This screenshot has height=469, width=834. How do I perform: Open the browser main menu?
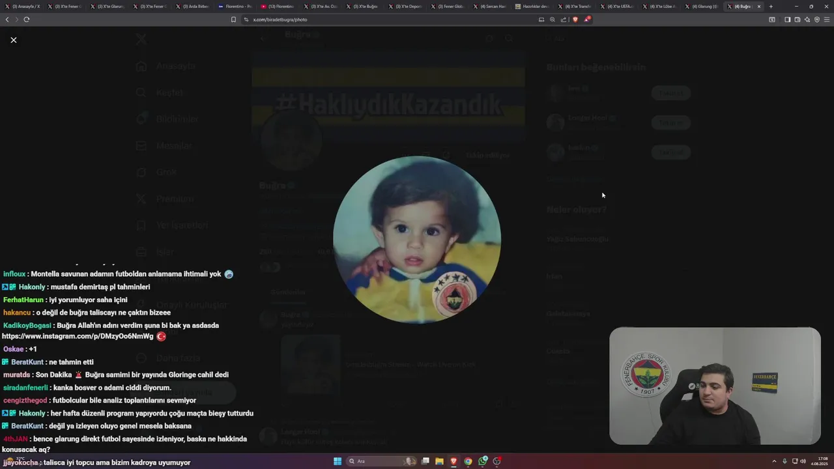tap(827, 20)
